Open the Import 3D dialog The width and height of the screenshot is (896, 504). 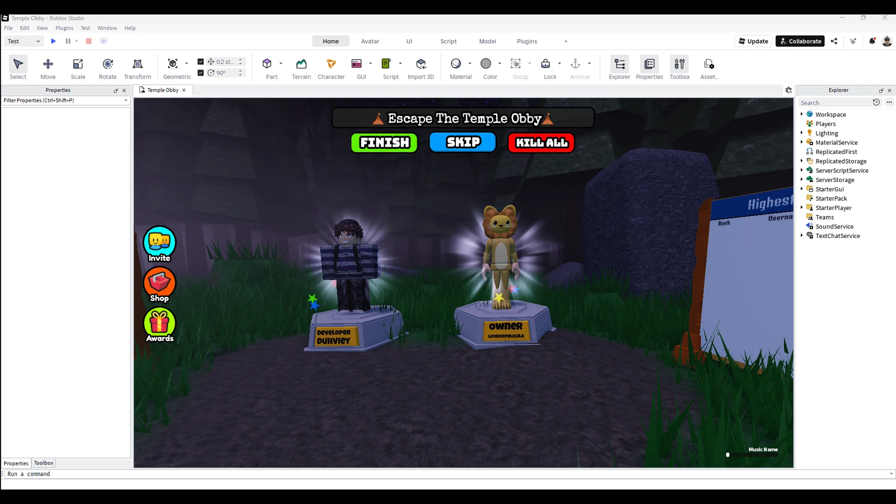(x=421, y=68)
